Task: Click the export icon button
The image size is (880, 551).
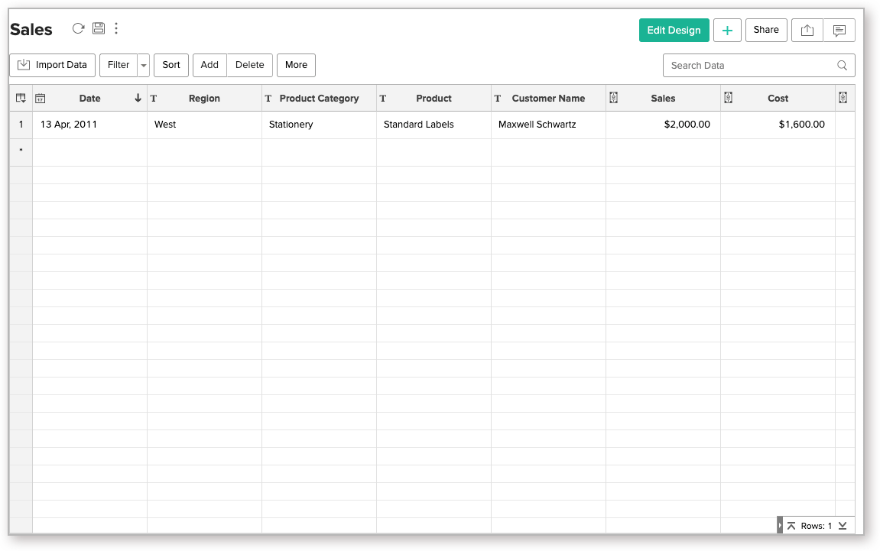Action: 807,31
